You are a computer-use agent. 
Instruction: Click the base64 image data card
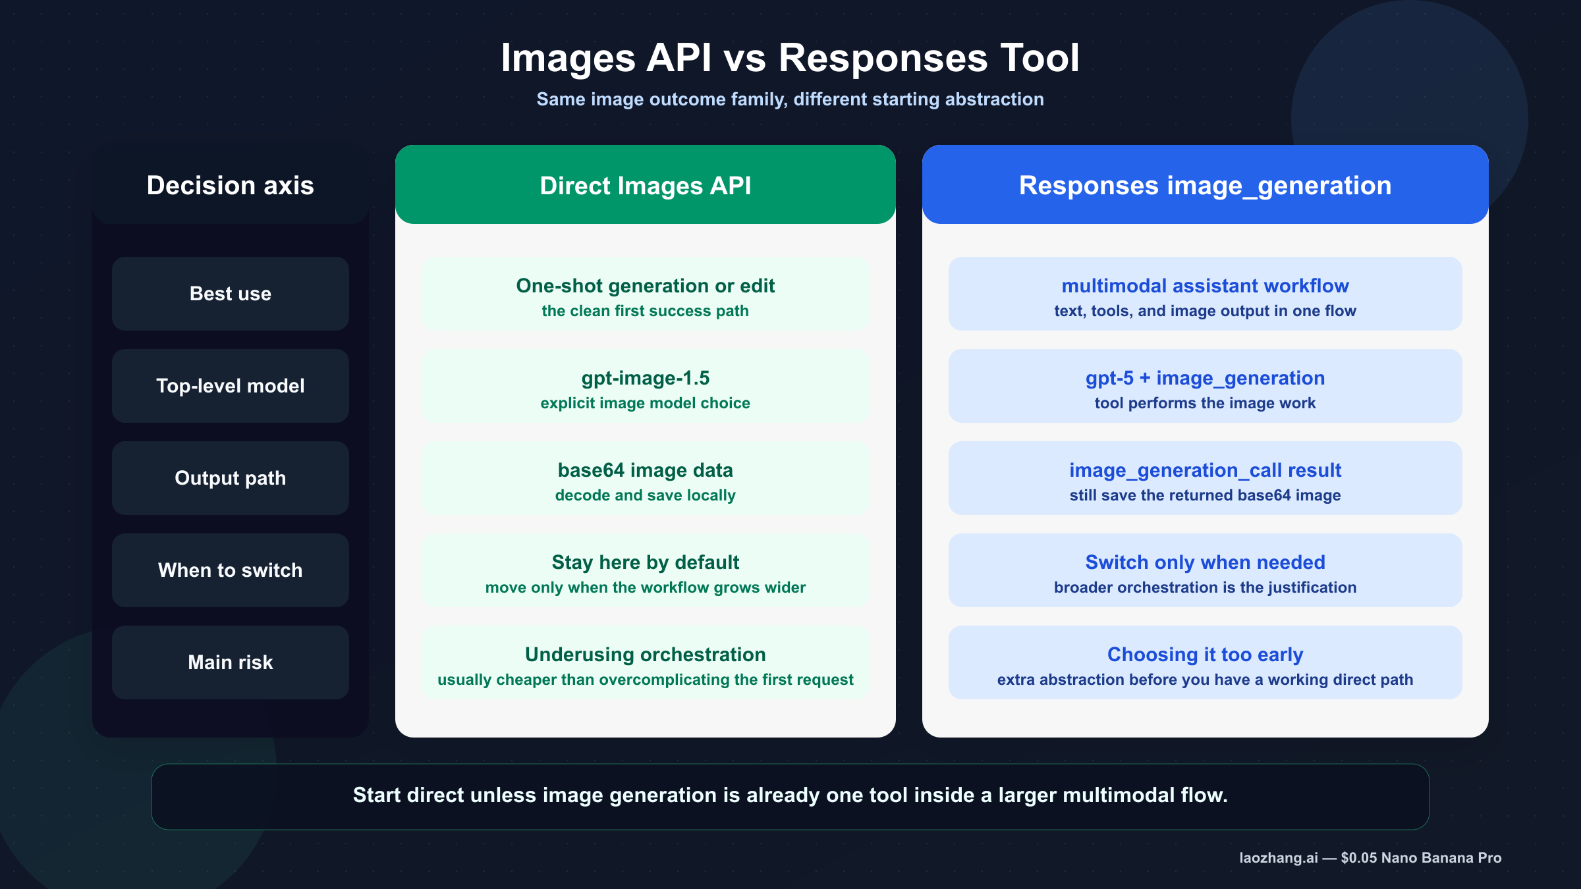pos(646,478)
